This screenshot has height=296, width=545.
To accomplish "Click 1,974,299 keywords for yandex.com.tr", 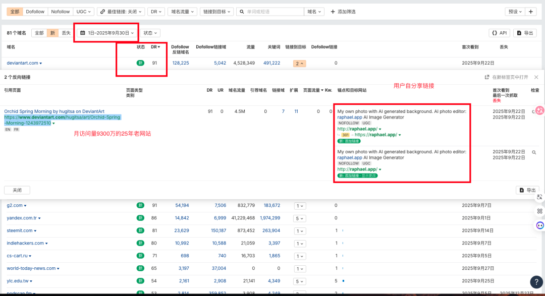I will (x=270, y=218).
